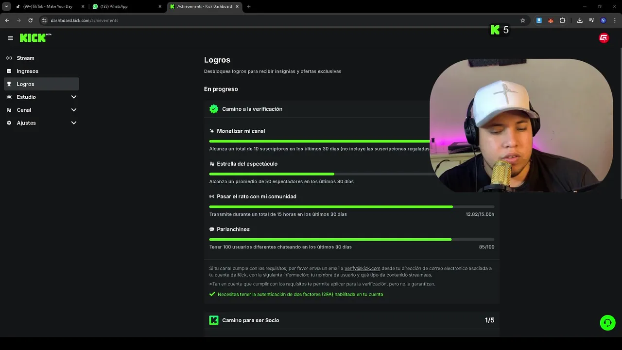Image resolution: width=622 pixels, height=350 pixels.
Task: Reload the page with the refresh icon
Action: point(30,20)
